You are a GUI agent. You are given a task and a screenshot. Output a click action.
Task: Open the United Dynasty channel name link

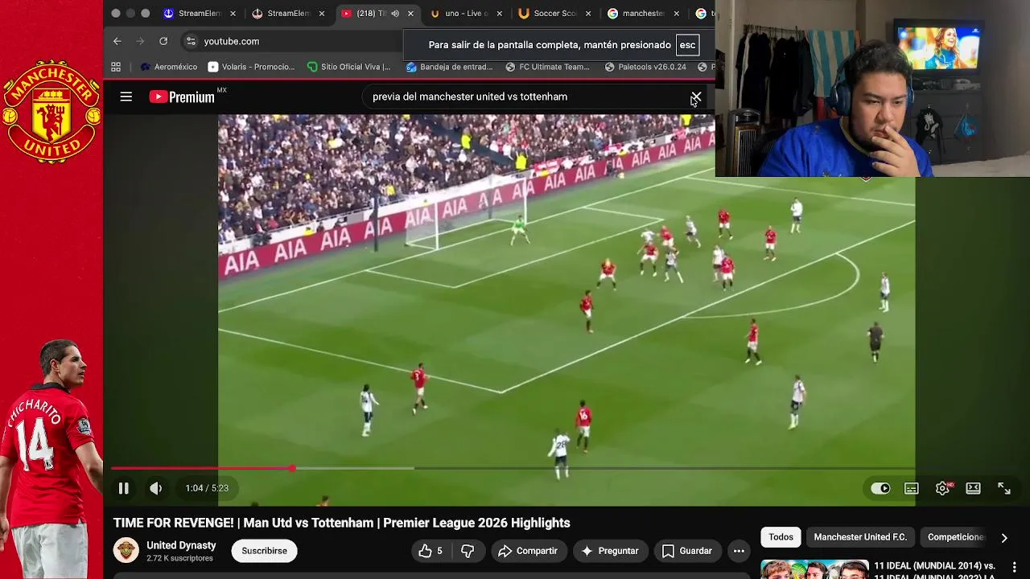pyautogui.click(x=181, y=545)
